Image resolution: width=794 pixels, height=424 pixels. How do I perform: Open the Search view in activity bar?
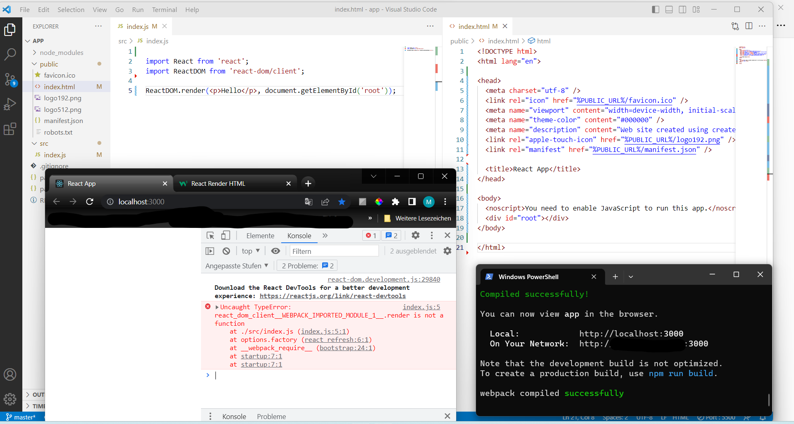tap(10, 54)
